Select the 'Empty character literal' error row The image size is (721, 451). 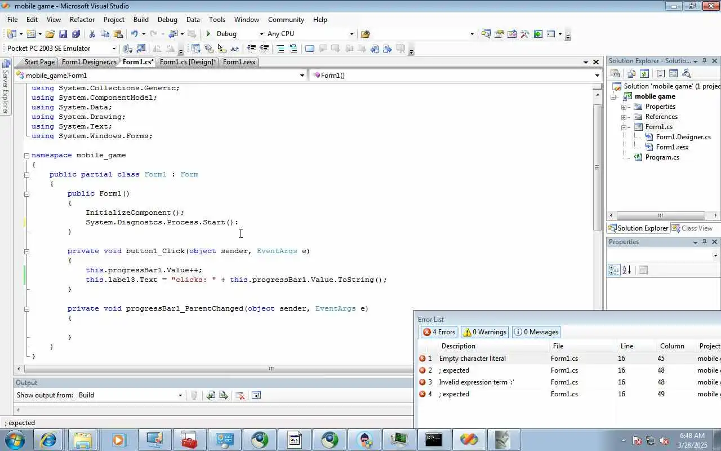click(x=569, y=359)
